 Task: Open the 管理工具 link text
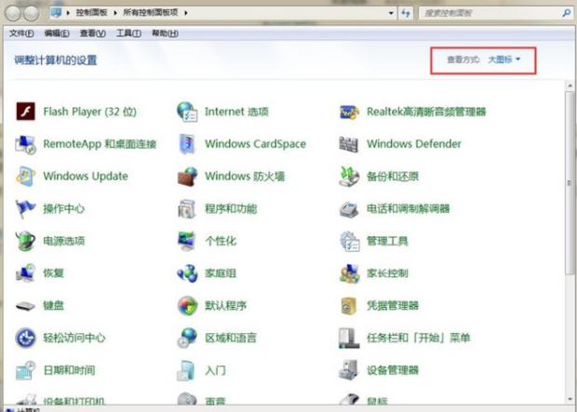[387, 241]
